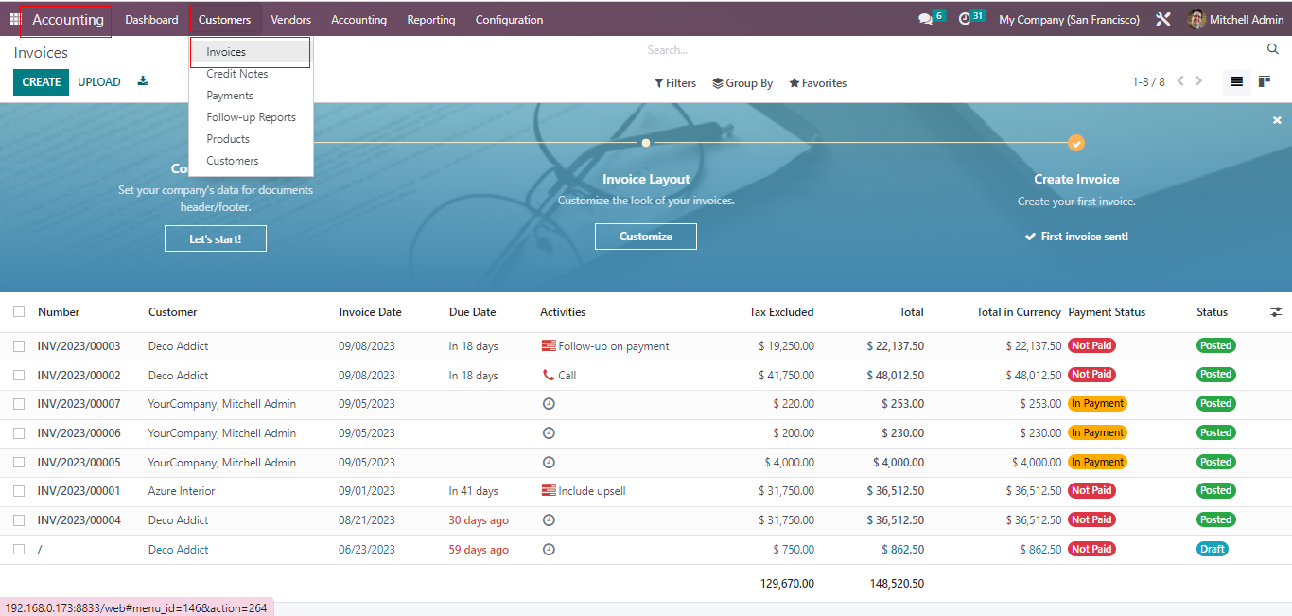Click the search magnifier icon

1272,49
